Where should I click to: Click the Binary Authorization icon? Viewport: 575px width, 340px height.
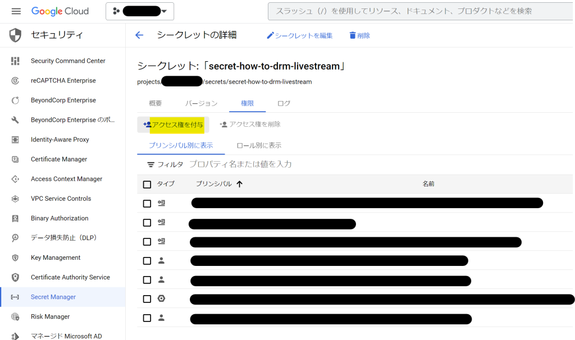click(15, 218)
